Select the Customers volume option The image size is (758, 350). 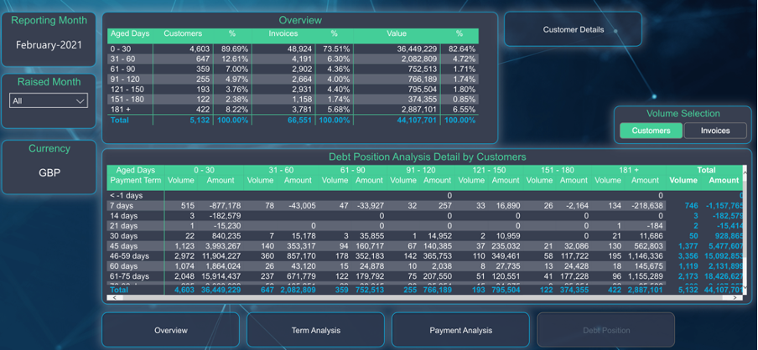[x=651, y=131]
